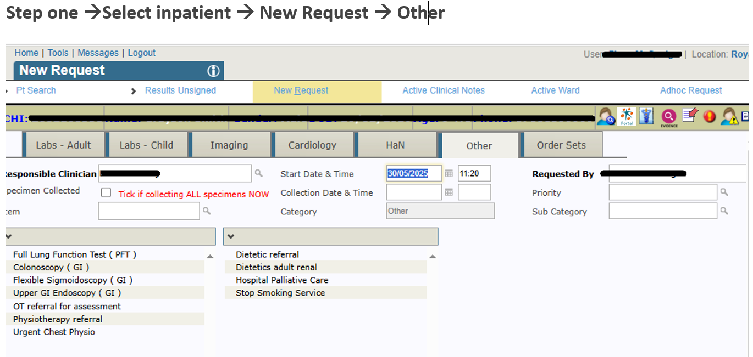Open calendar picker for Start Date
This screenshot has height=357, width=753.
pyautogui.click(x=449, y=174)
